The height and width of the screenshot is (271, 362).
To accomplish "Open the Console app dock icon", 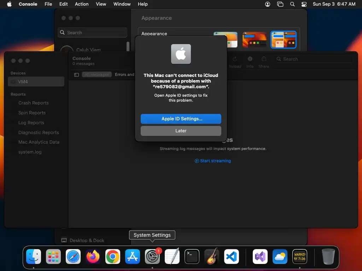I will [x=300, y=257].
